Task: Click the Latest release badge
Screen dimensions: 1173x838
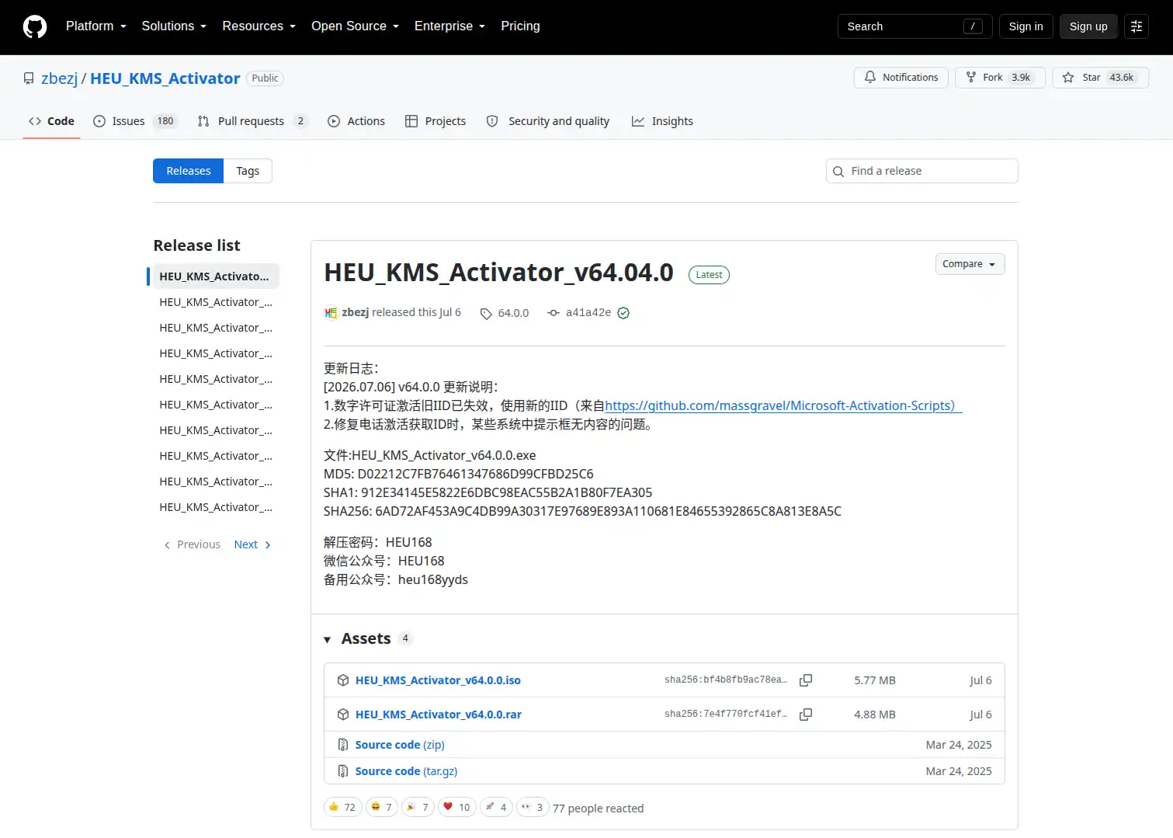Action: click(709, 275)
